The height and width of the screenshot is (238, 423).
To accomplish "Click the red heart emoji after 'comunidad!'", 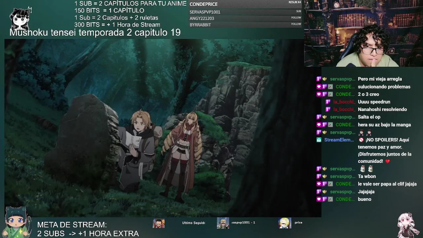I will [388, 161].
